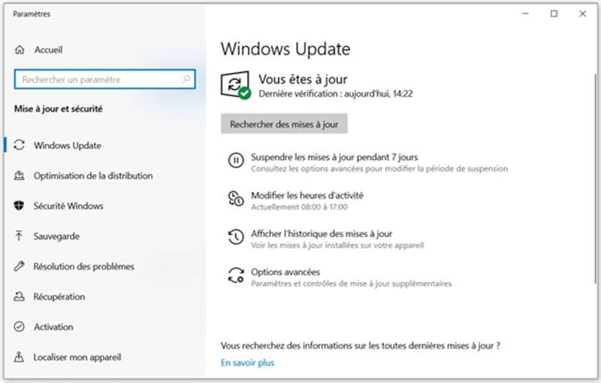This screenshot has width=601, height=383.
Task: Open Options avancées
Action: 285,272
